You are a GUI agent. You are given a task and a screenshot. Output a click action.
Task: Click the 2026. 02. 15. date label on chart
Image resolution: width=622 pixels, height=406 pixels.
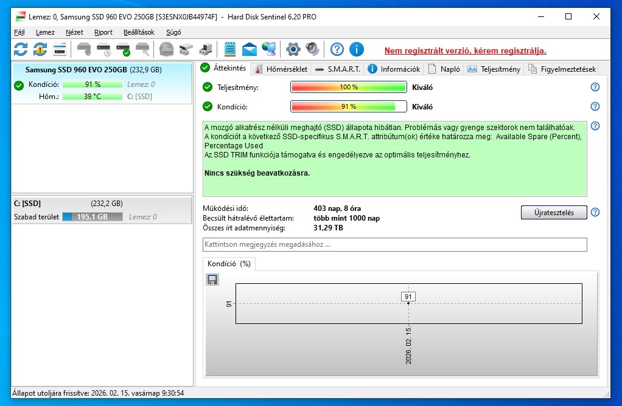[408, 345]
